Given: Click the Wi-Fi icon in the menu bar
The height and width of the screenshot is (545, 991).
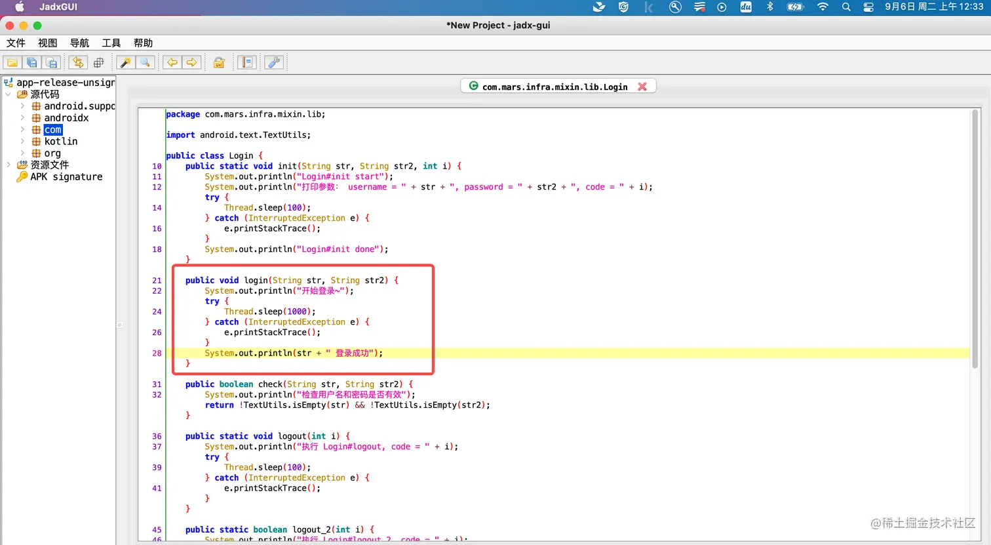Looking at the screenshot, I should (x=823, y=7).
